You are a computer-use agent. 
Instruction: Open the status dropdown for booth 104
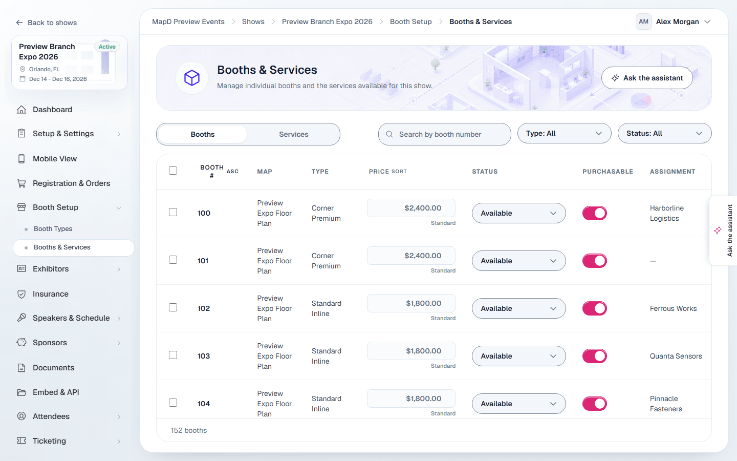point(519,404)
